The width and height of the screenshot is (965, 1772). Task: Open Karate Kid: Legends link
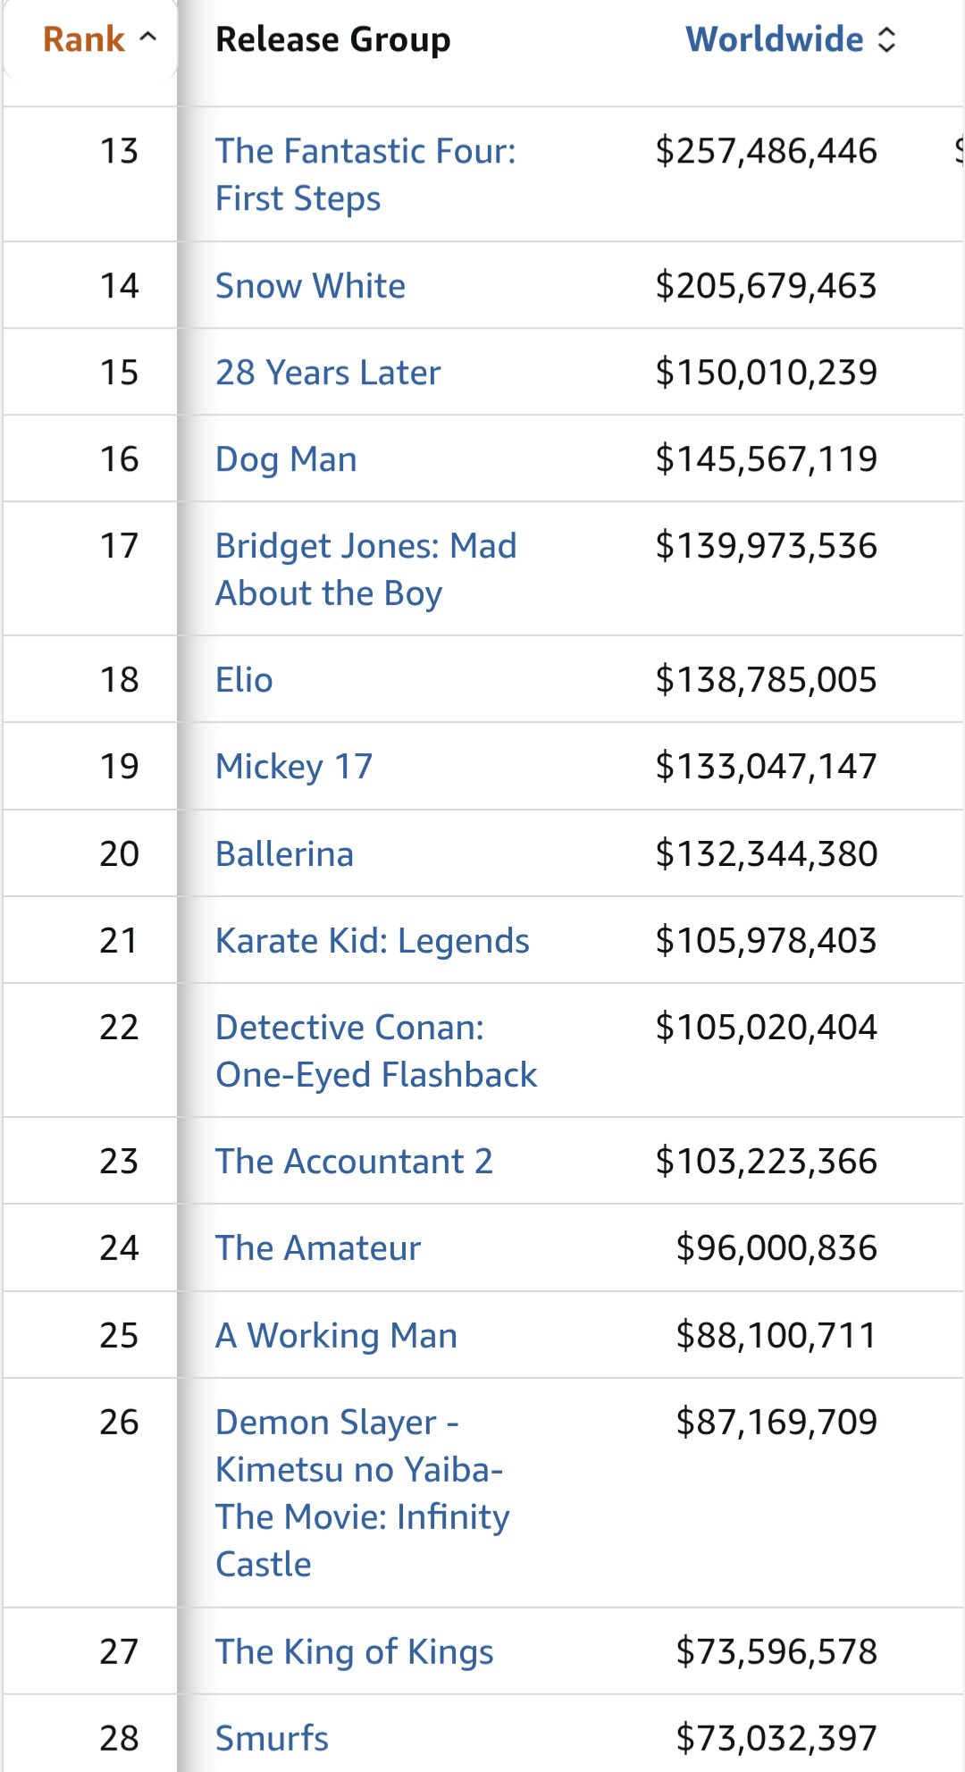tap(372, 941)
